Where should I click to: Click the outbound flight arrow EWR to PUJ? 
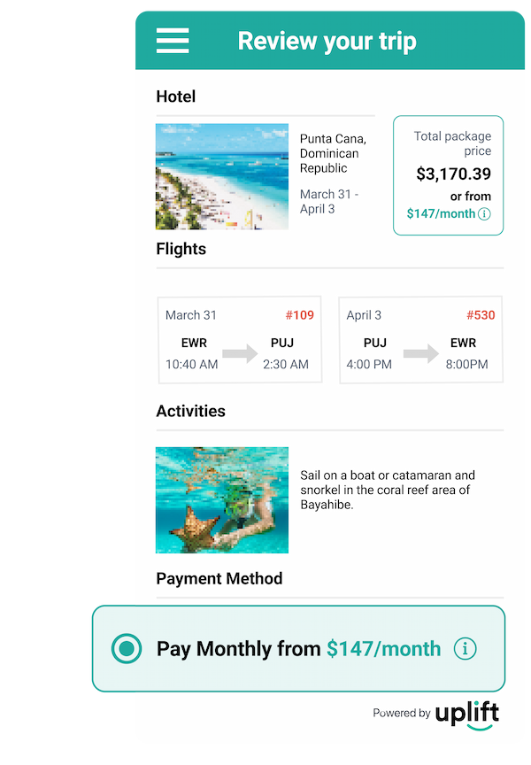point(239,354)
